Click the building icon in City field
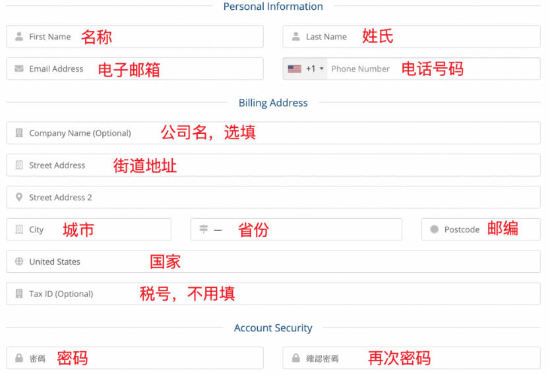The height and width of the screenshot is (375, 550). point(19,229)
